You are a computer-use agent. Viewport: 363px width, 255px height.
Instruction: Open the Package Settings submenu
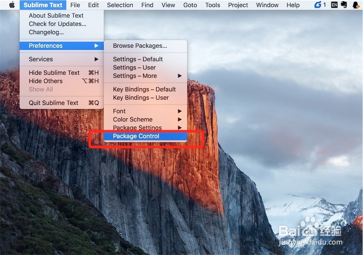136,127
